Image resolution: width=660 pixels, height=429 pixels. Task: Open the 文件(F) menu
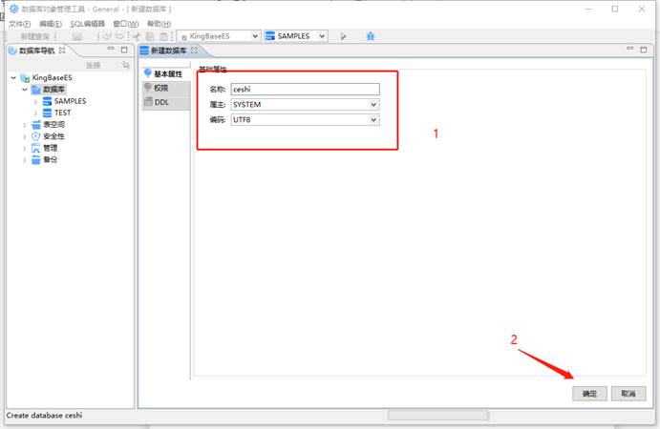coord(19,24)
